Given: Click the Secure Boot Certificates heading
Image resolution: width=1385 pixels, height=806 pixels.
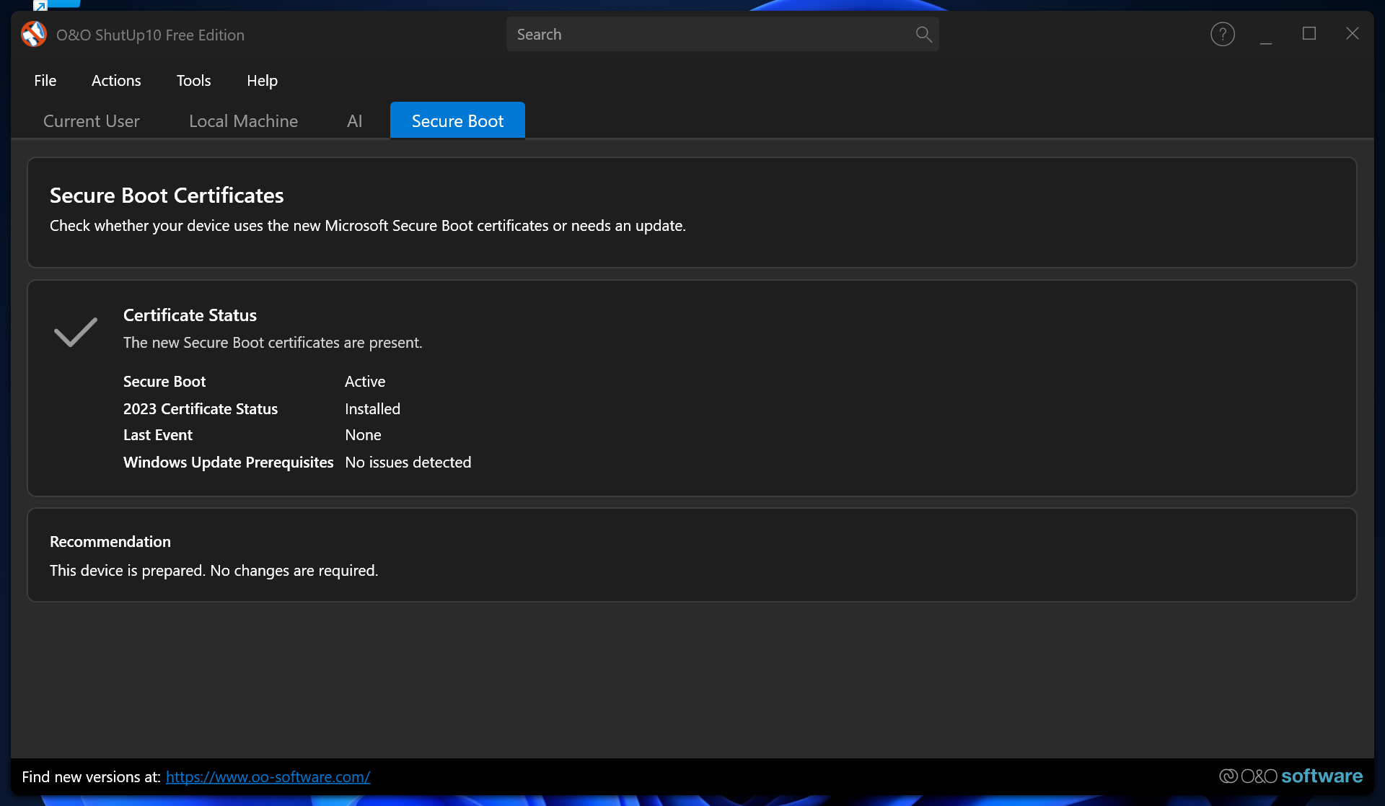Looking at the screenshot, I should pyautogui.click(x=167, y=195).
